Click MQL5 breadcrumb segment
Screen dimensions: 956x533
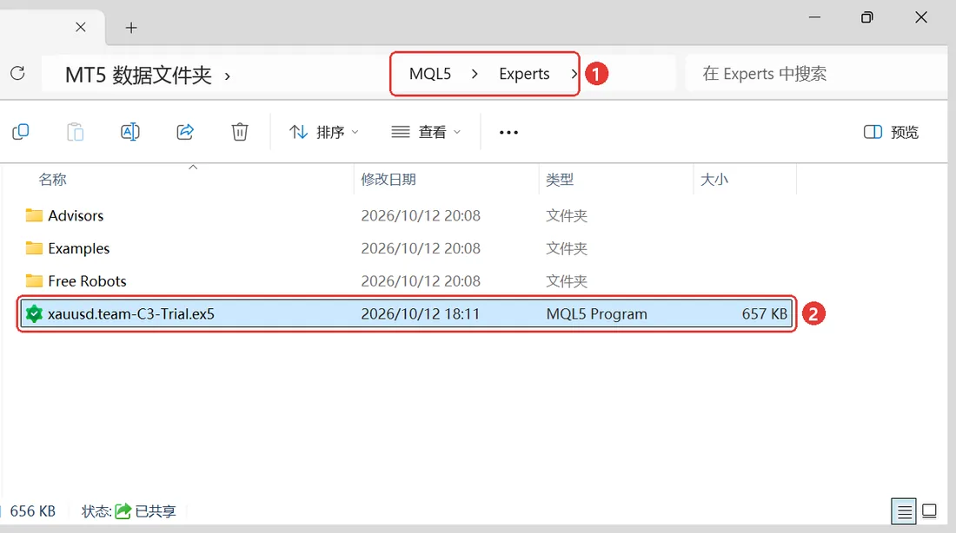430,74
